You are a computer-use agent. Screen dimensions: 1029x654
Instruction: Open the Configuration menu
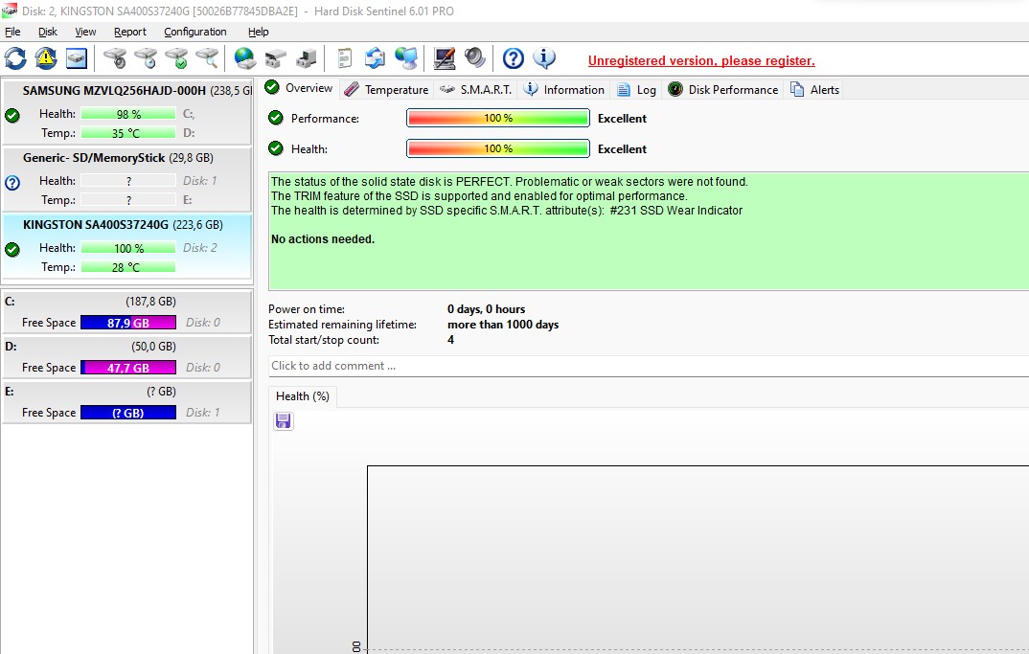[194, 32]
